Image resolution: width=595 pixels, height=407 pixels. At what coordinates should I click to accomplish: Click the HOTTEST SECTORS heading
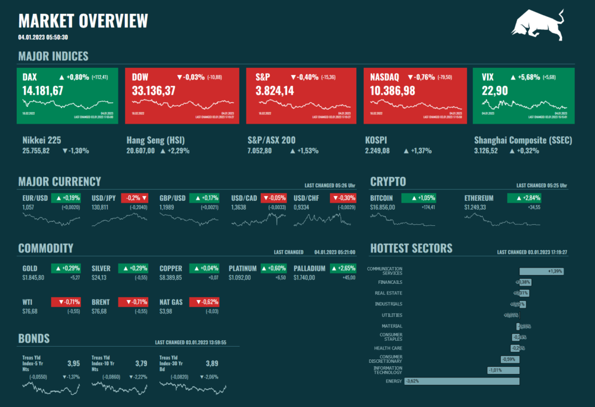pos(411,248)
